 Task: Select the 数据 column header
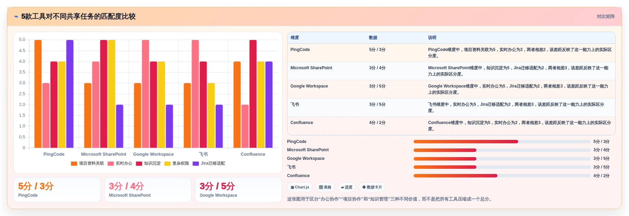[x=373, y=38]
